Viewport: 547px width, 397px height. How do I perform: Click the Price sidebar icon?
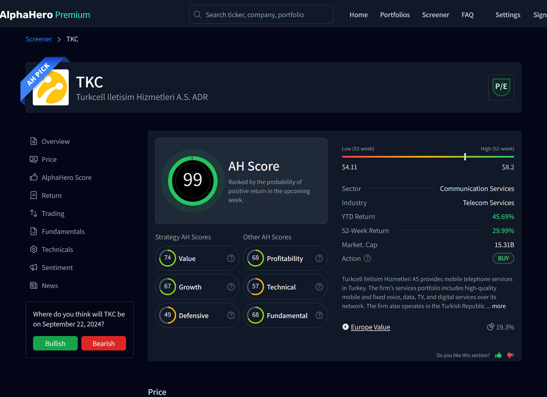34,159
